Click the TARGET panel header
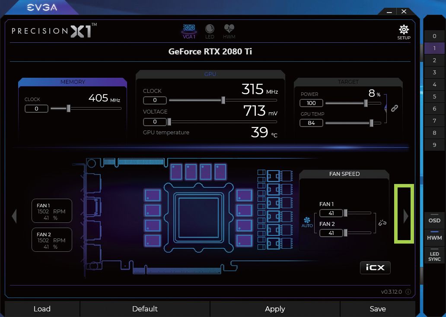Image resolution: width=446 pixels, height=317 pixels. point(348,82)
